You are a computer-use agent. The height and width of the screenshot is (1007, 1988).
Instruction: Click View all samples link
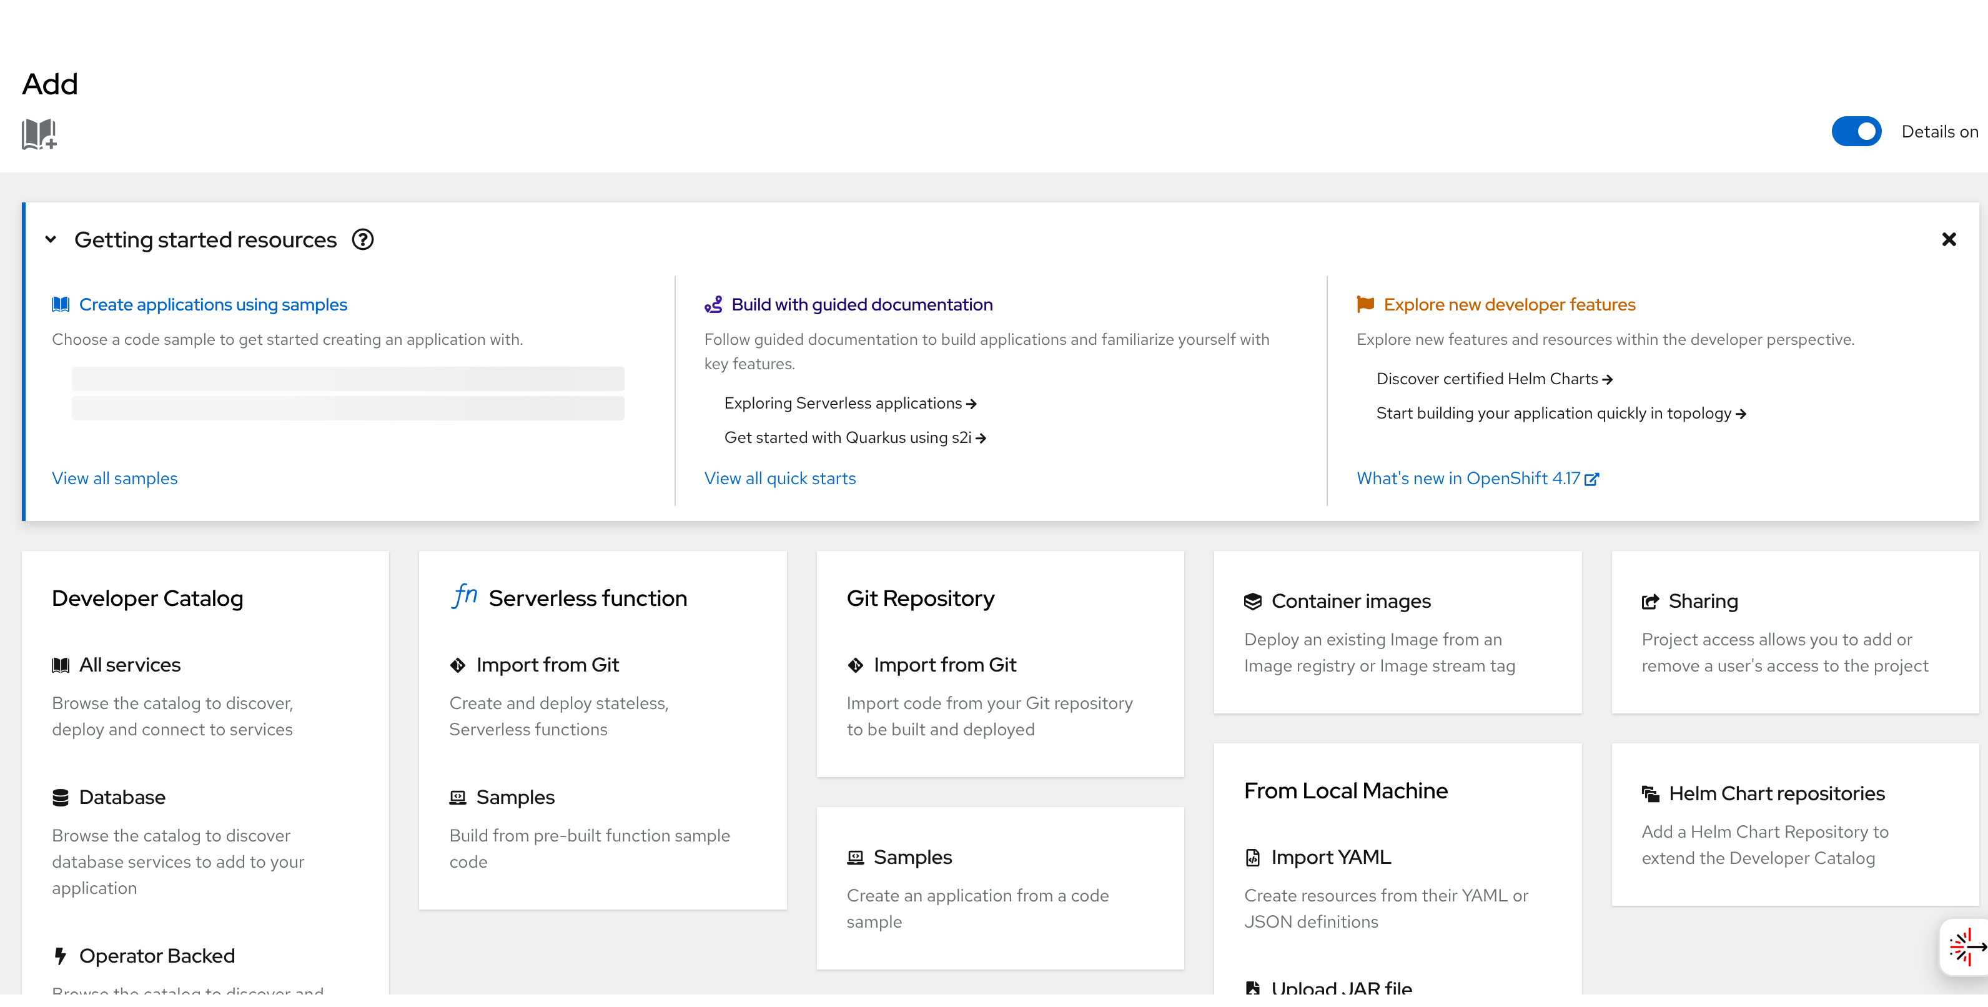tap(114, 479)
